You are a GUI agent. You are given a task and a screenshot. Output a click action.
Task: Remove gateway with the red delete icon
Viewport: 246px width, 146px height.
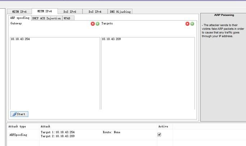(93, 24)
